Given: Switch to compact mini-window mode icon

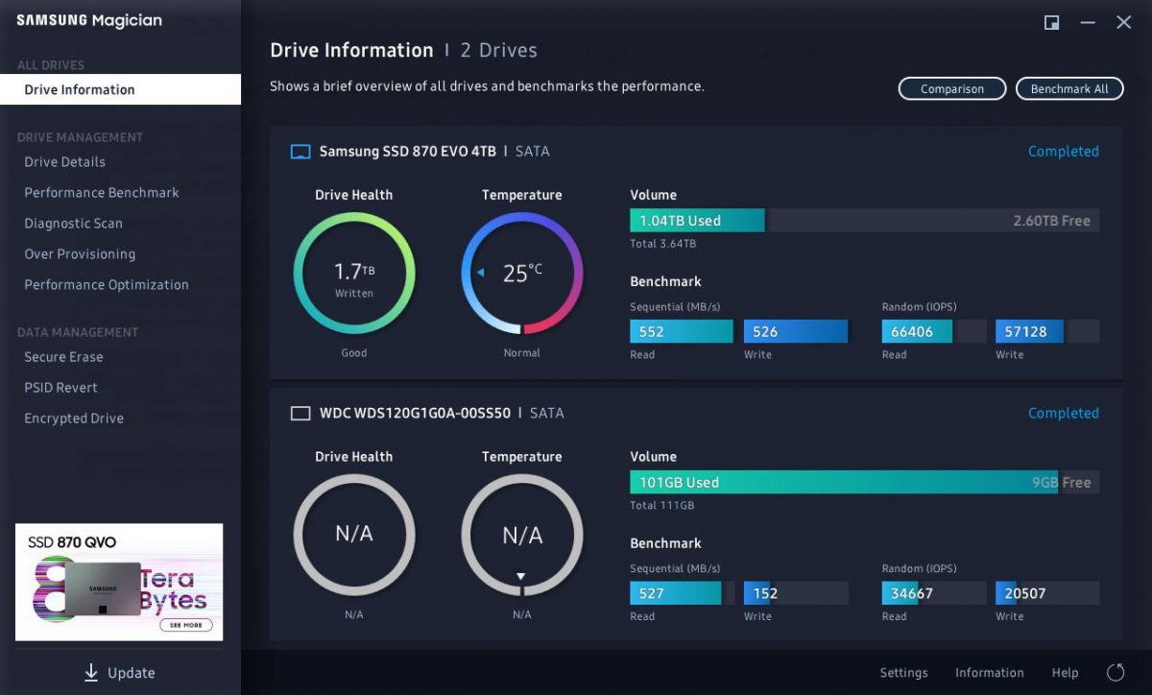Looking at the screenshot, I should [1051, 23].
